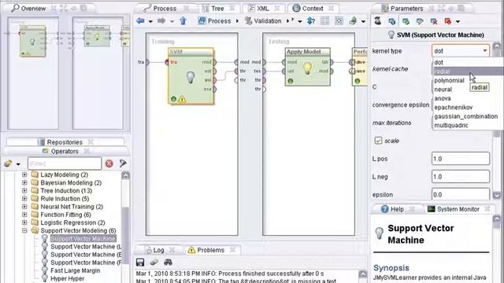Click the forward navigation arrow in process toolbar
The height and width of the screenshot is (283, 504).
pos(161,21)
